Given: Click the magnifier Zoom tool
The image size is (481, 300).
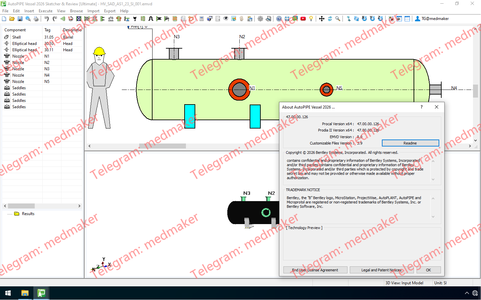Looking at the screenshot, I should click(338, 19).
